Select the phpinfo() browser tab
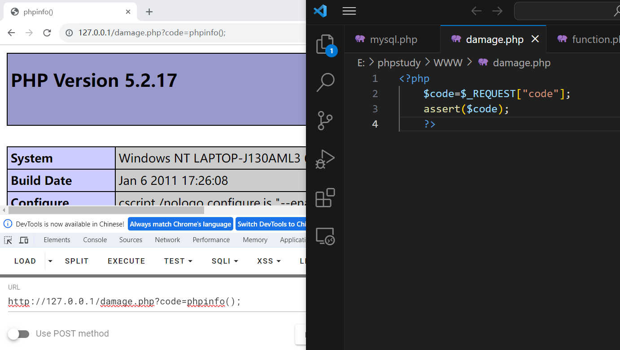This screenshot has height=350, width=620. pos(70,12)
